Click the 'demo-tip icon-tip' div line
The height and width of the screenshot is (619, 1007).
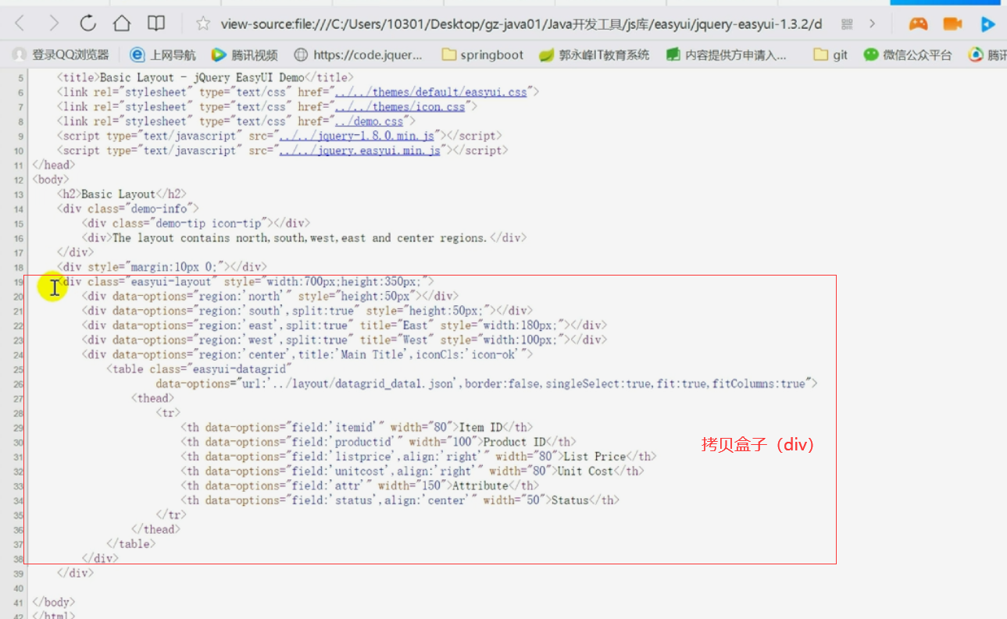click(x=196, y=223)
